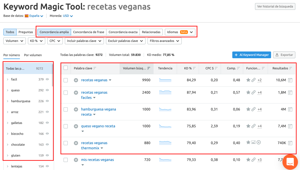
Task: Check the box for recetas veganas faciles
Action: coord(66,93)
